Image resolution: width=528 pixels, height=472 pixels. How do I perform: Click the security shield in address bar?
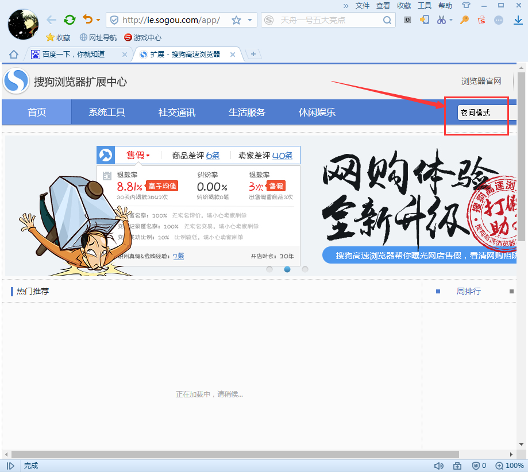[x=114, y=20]
